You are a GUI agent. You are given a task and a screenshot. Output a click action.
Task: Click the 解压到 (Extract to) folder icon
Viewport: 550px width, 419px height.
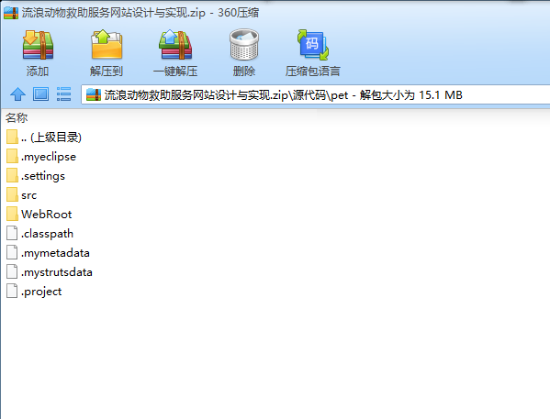[107, 45]
